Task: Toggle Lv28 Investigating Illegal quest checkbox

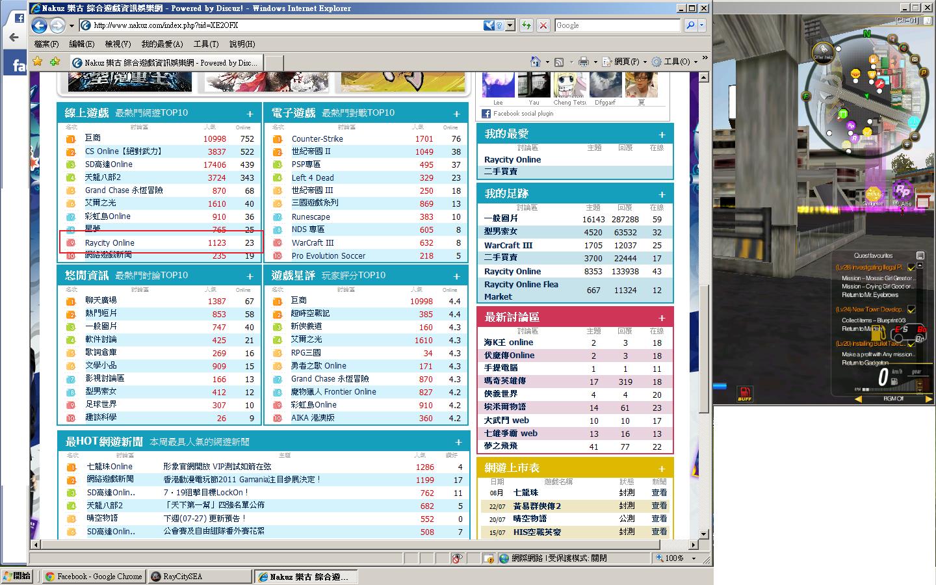Action: tap(911, 267)
